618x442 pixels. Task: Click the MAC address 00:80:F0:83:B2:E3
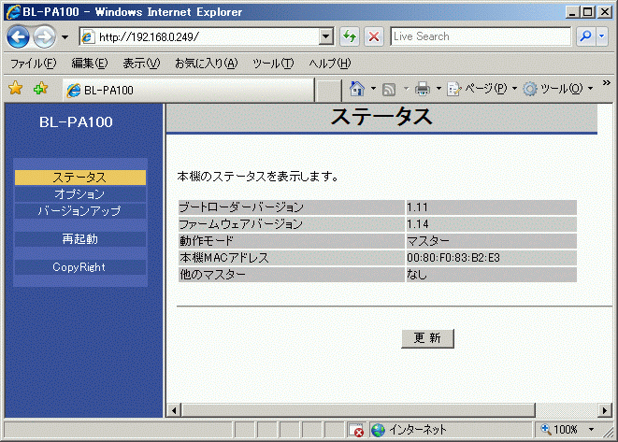click(453, 258)
